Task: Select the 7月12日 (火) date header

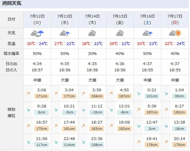Action: (37, 19)
